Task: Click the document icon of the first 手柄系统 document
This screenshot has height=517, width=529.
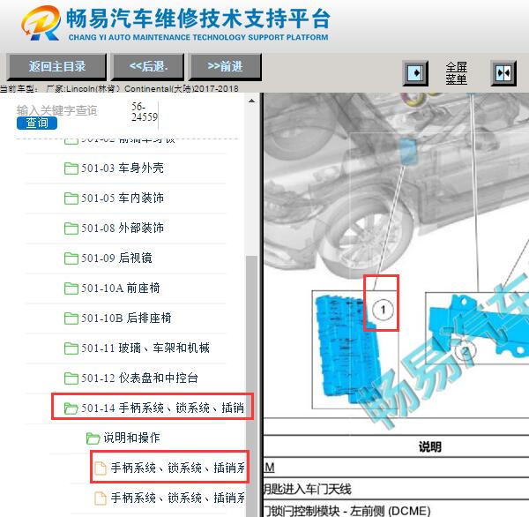Action: coord(101,468)
